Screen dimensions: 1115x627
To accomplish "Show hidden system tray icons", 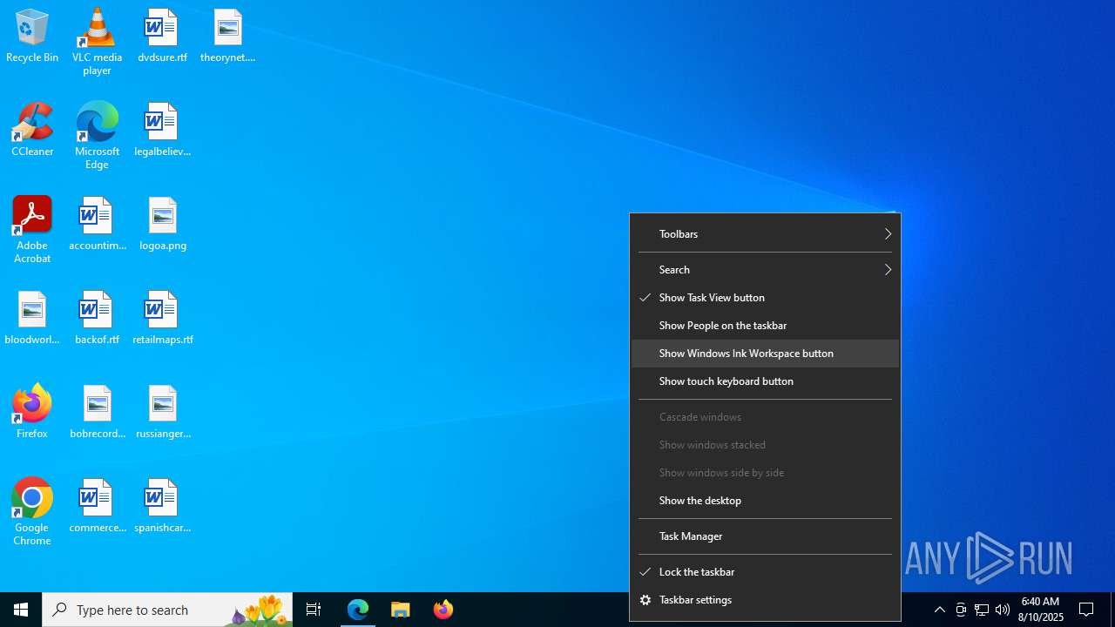I will coord(939,610).
